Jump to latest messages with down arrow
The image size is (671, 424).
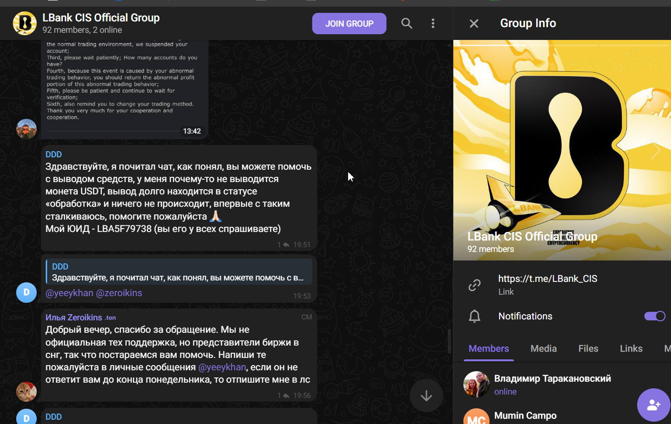coord(426,395)
